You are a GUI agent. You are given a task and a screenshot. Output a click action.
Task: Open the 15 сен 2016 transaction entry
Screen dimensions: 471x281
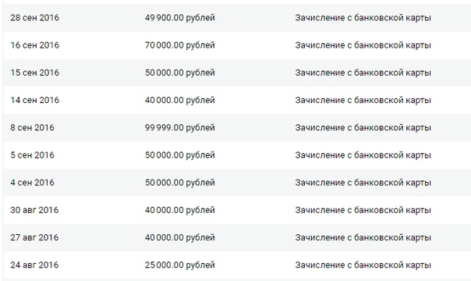click(237, 73)
